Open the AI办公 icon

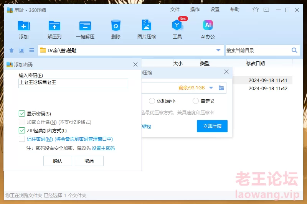click(208, 25)
